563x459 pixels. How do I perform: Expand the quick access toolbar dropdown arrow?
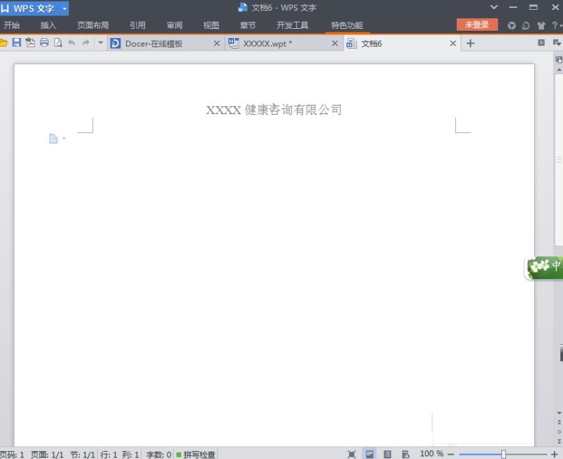tap(101, 43)
